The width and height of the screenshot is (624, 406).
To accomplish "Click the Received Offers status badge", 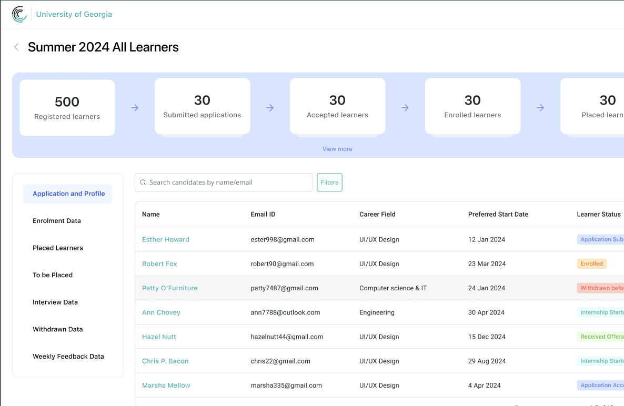I will click(x=600, y=337).
